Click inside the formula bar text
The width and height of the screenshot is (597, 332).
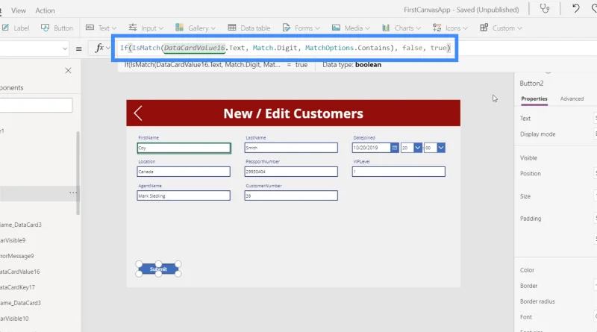tap(285, 48)
